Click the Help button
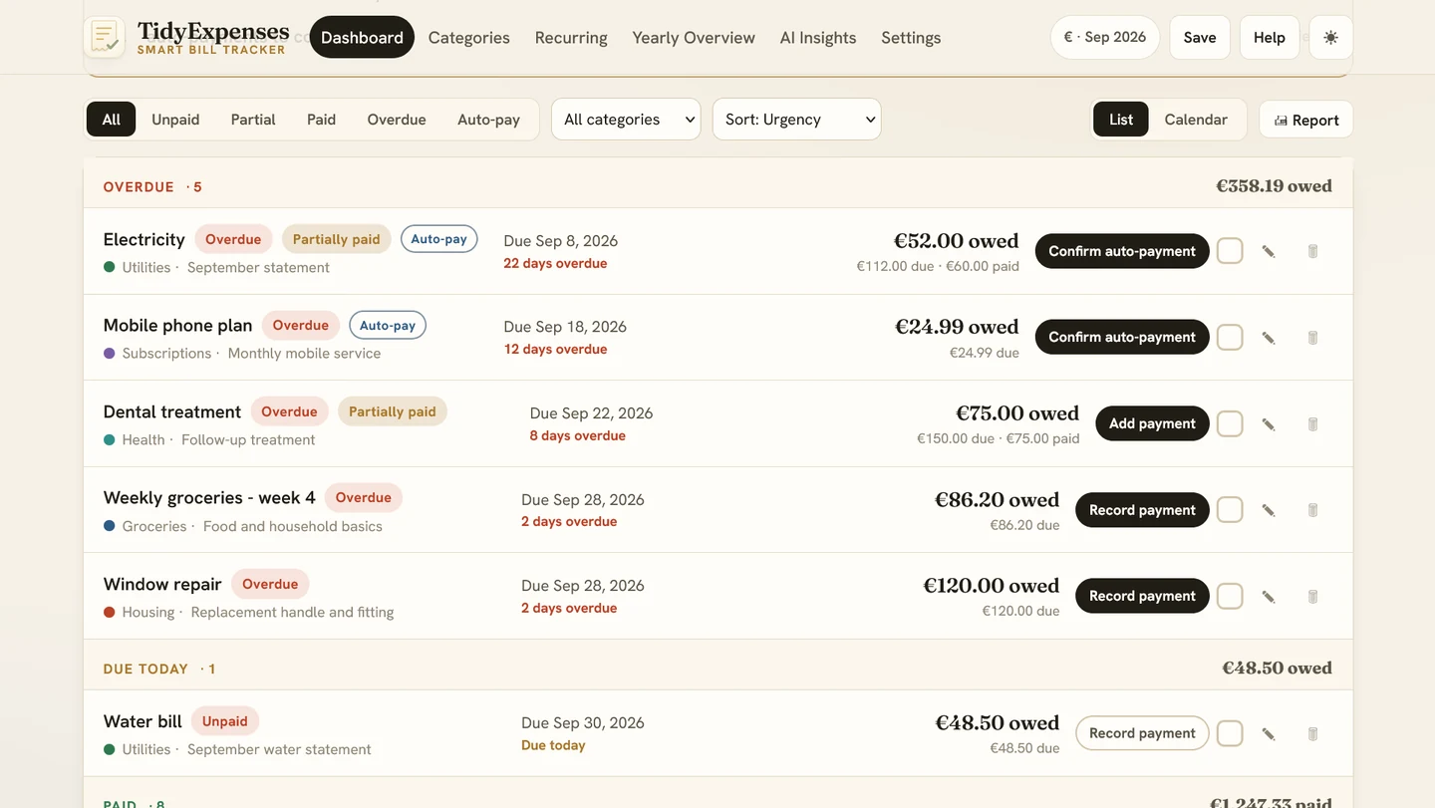 (1270, 37)
